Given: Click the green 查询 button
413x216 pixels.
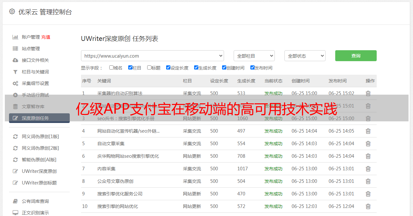Looking at the screenshot, I should (355, 56).
